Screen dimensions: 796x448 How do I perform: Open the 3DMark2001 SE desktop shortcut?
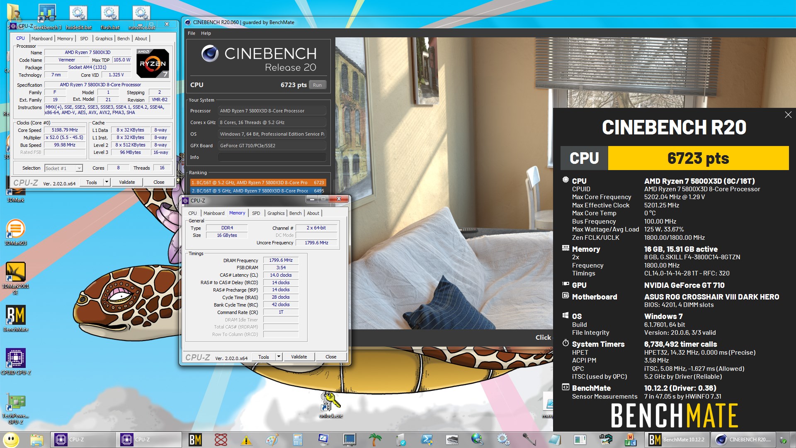coord(15,278)
